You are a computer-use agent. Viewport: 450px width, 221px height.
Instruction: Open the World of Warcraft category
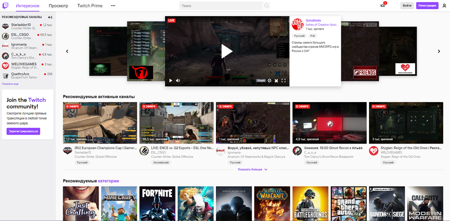point(272,204)
